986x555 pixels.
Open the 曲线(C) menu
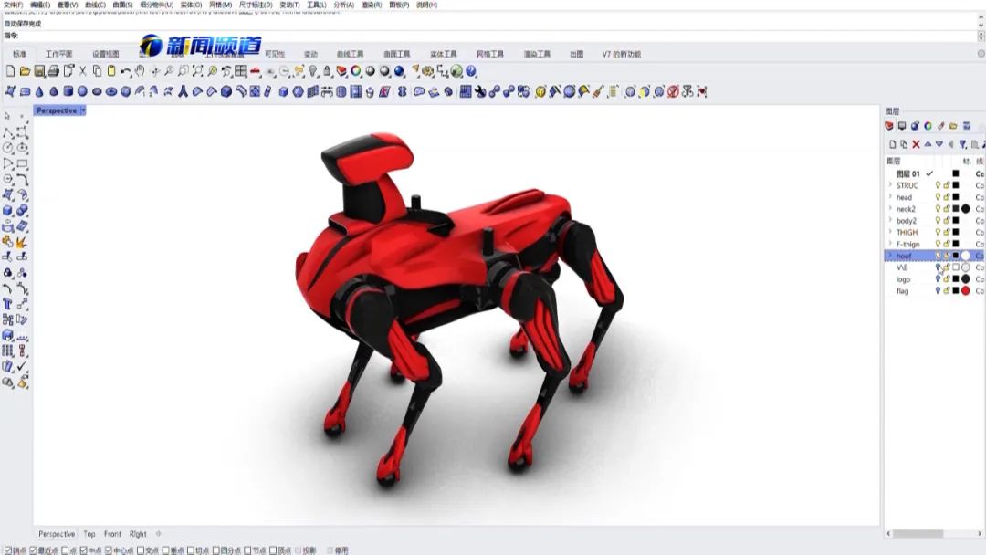pos(95,5)
